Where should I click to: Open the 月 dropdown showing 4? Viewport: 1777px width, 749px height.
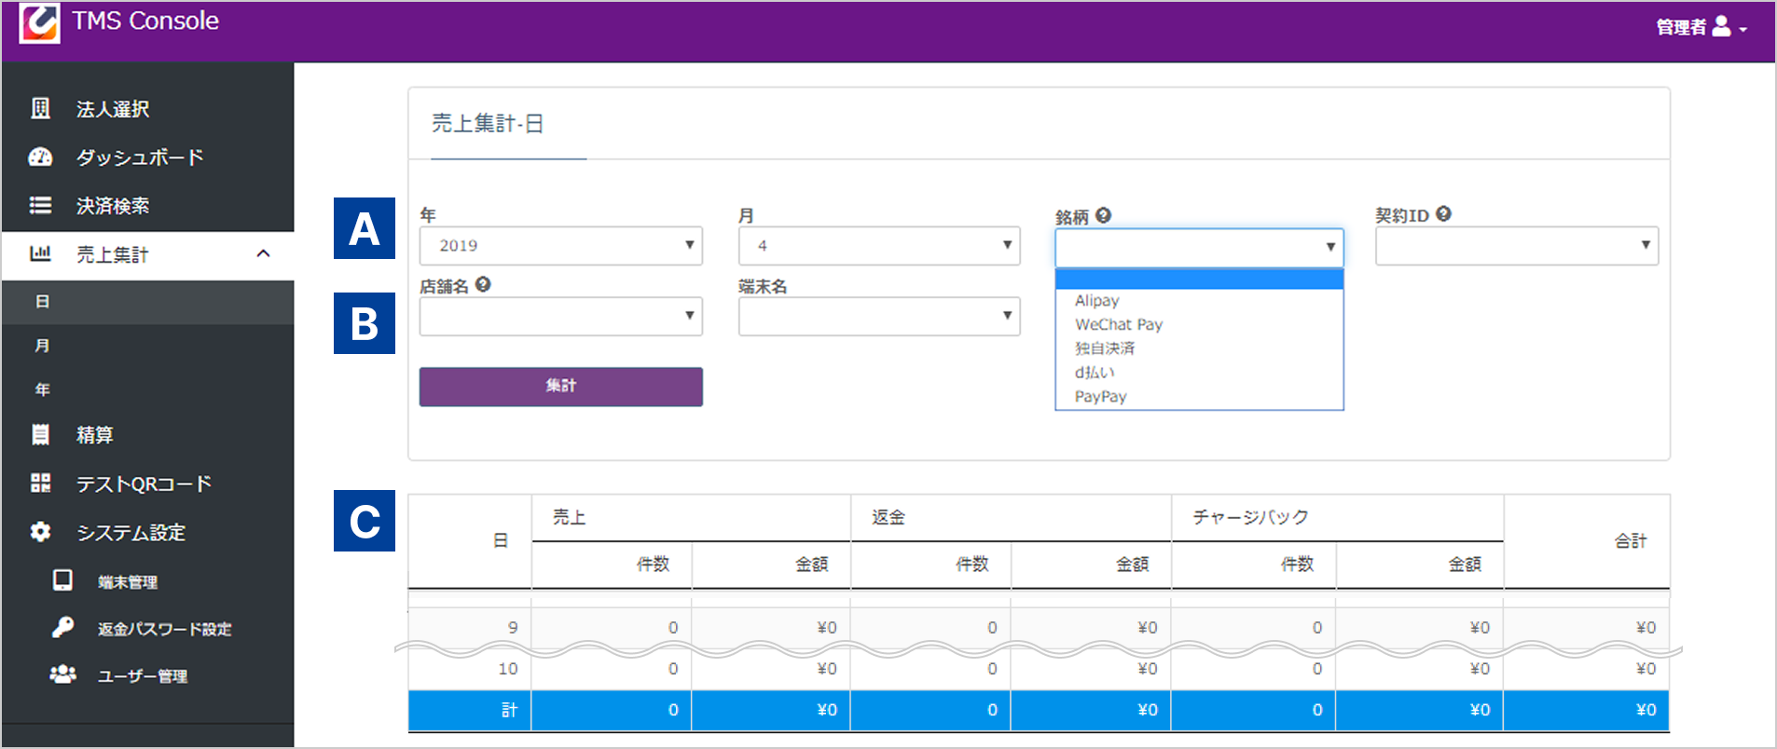pos(878,246)
